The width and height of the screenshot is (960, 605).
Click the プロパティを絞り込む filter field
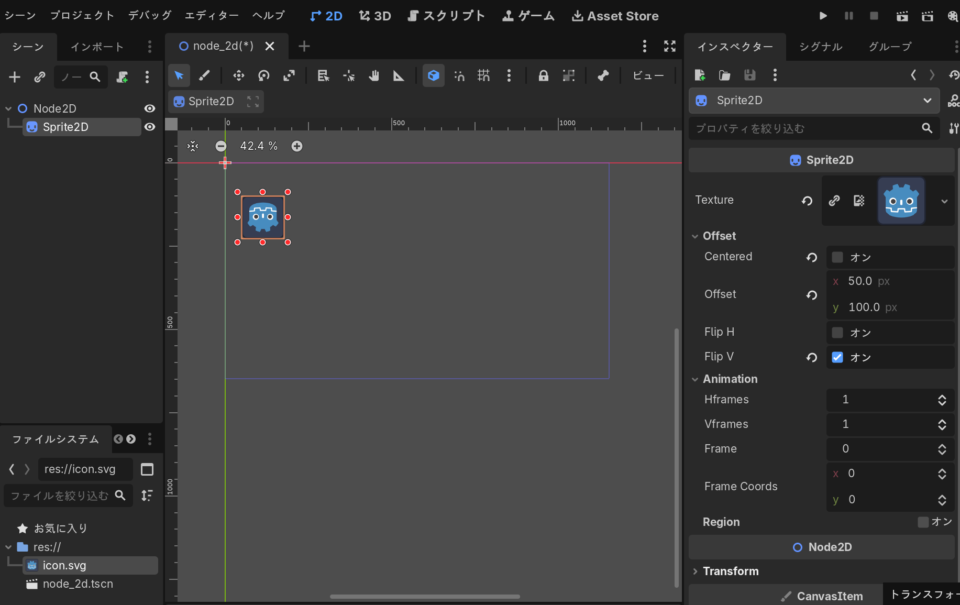[x=814, y=128]
